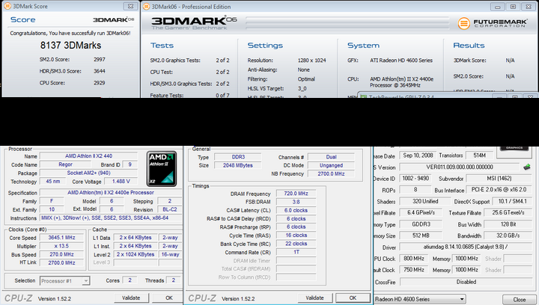
Task: Click the HDR/SM3.0 Score value 3644
Action: click(100, 71)
